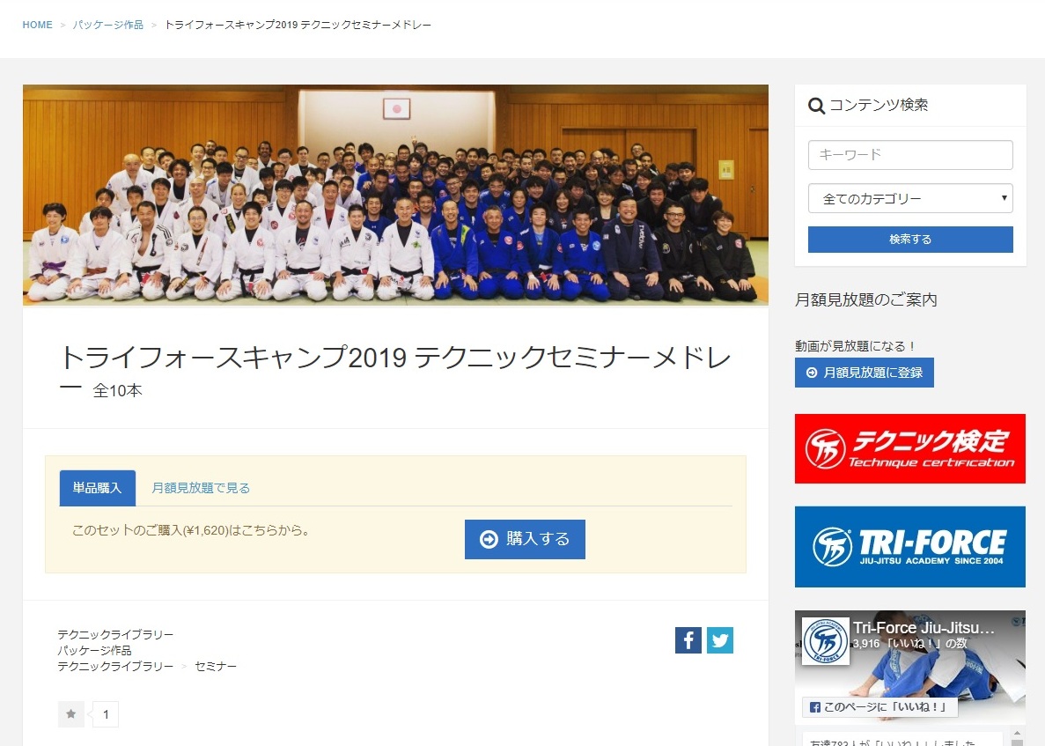Screen dimensions: 1045x746
Task: Open パッケージ作品 breadcrumb link
Action: pos(108,25)
